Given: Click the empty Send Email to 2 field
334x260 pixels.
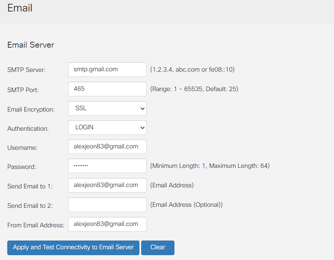Looking at the screenshot, I should click(x=107, y=205).
